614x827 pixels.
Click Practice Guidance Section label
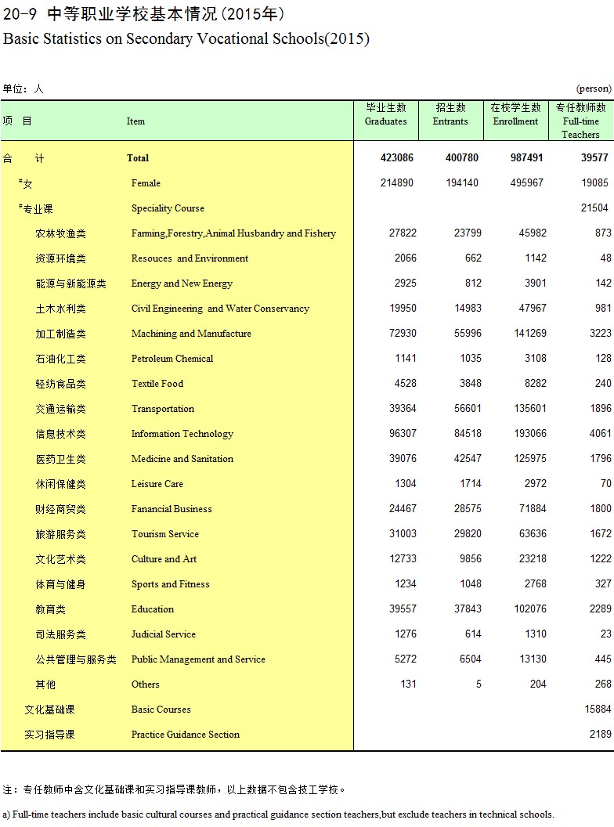tap(185, 734)
